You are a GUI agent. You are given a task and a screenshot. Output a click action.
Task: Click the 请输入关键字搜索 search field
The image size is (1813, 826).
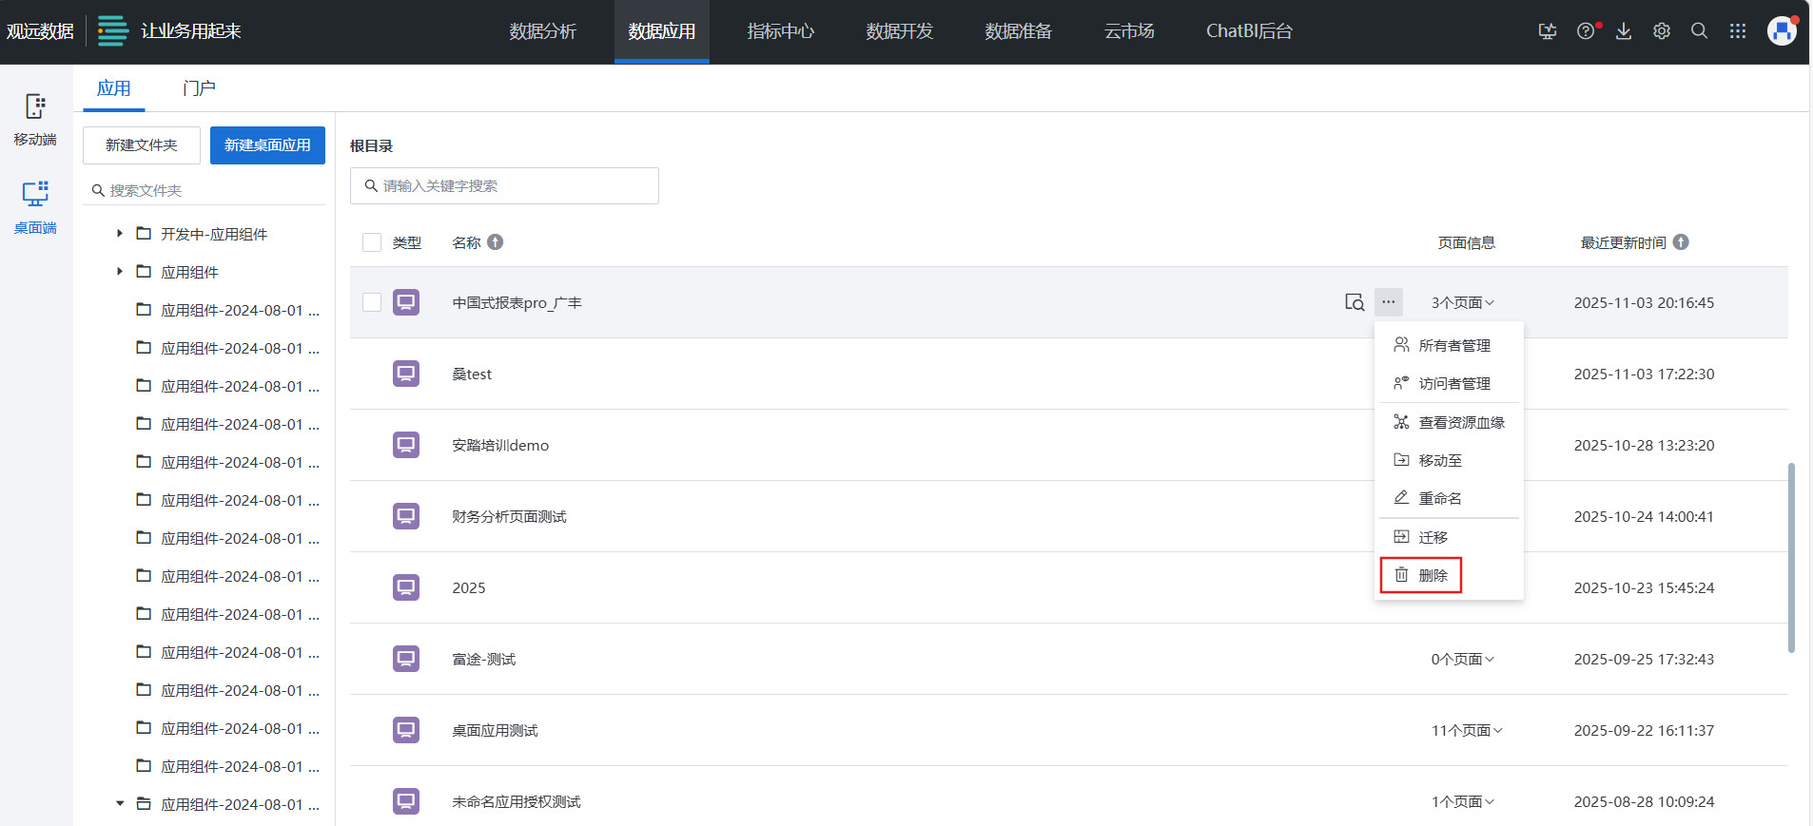tap(514, 186)
